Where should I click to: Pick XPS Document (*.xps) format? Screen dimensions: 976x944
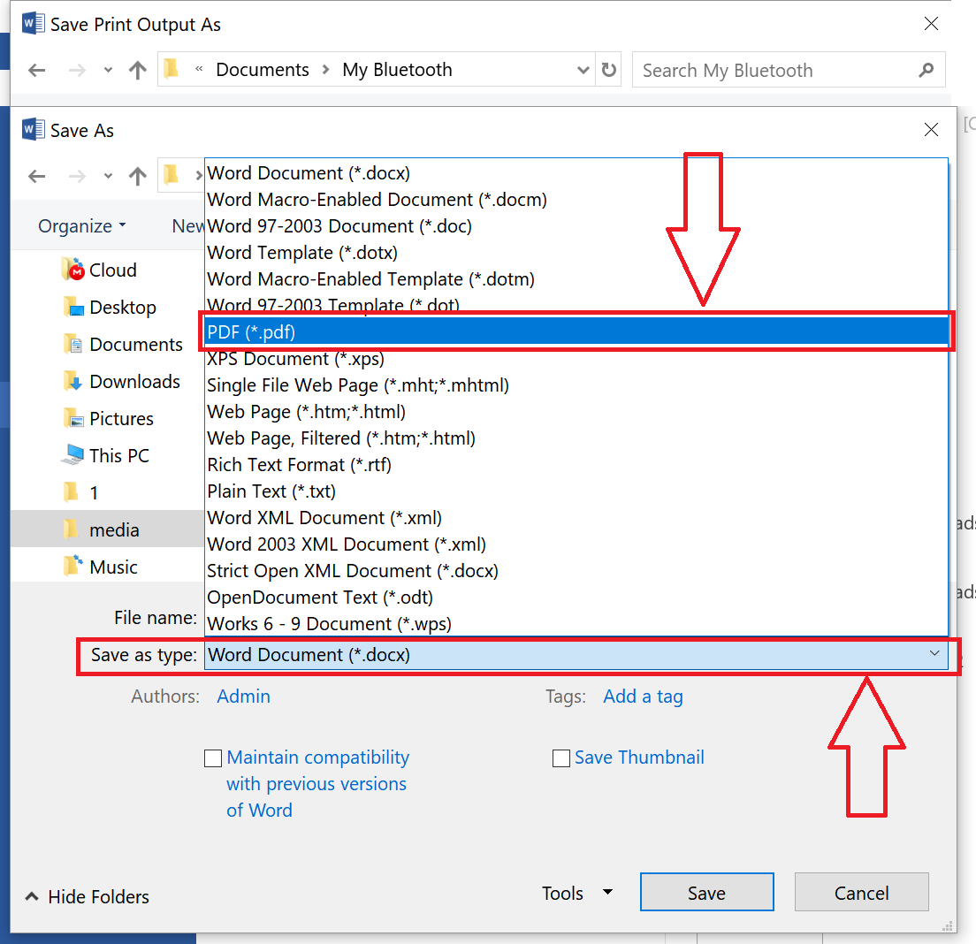[576, 359]
